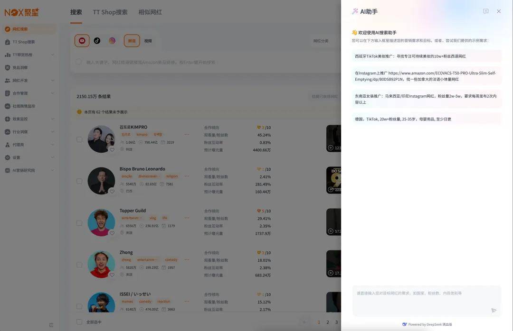This screenshot has height=331, width=513.
Task: Tick the Bispo Bruno Leonardo checkbox
Action: coord(79,181)
